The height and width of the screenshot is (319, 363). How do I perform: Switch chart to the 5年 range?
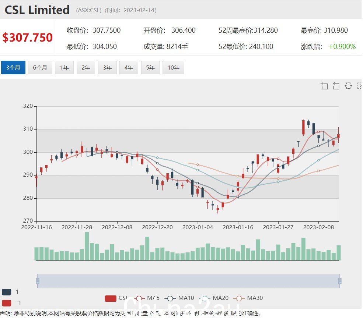click(150, 67)
